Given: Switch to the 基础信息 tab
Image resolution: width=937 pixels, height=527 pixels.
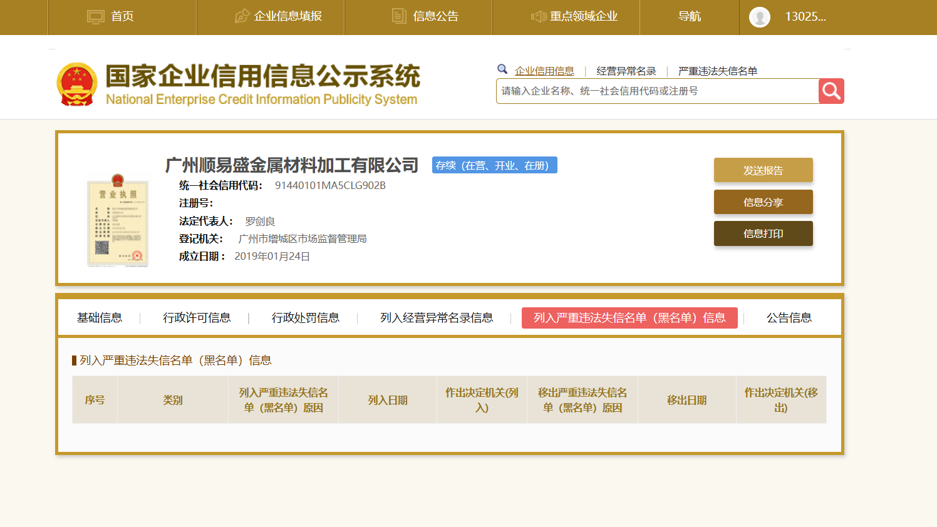Looking at the screenshot, I should point(100,318).
